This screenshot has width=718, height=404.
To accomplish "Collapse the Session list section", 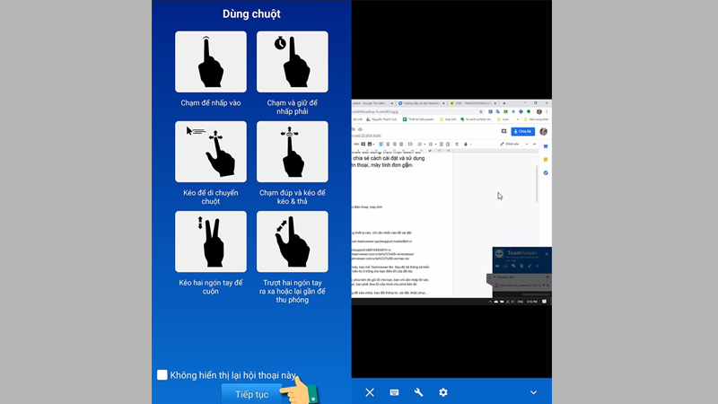I will 495,277.
